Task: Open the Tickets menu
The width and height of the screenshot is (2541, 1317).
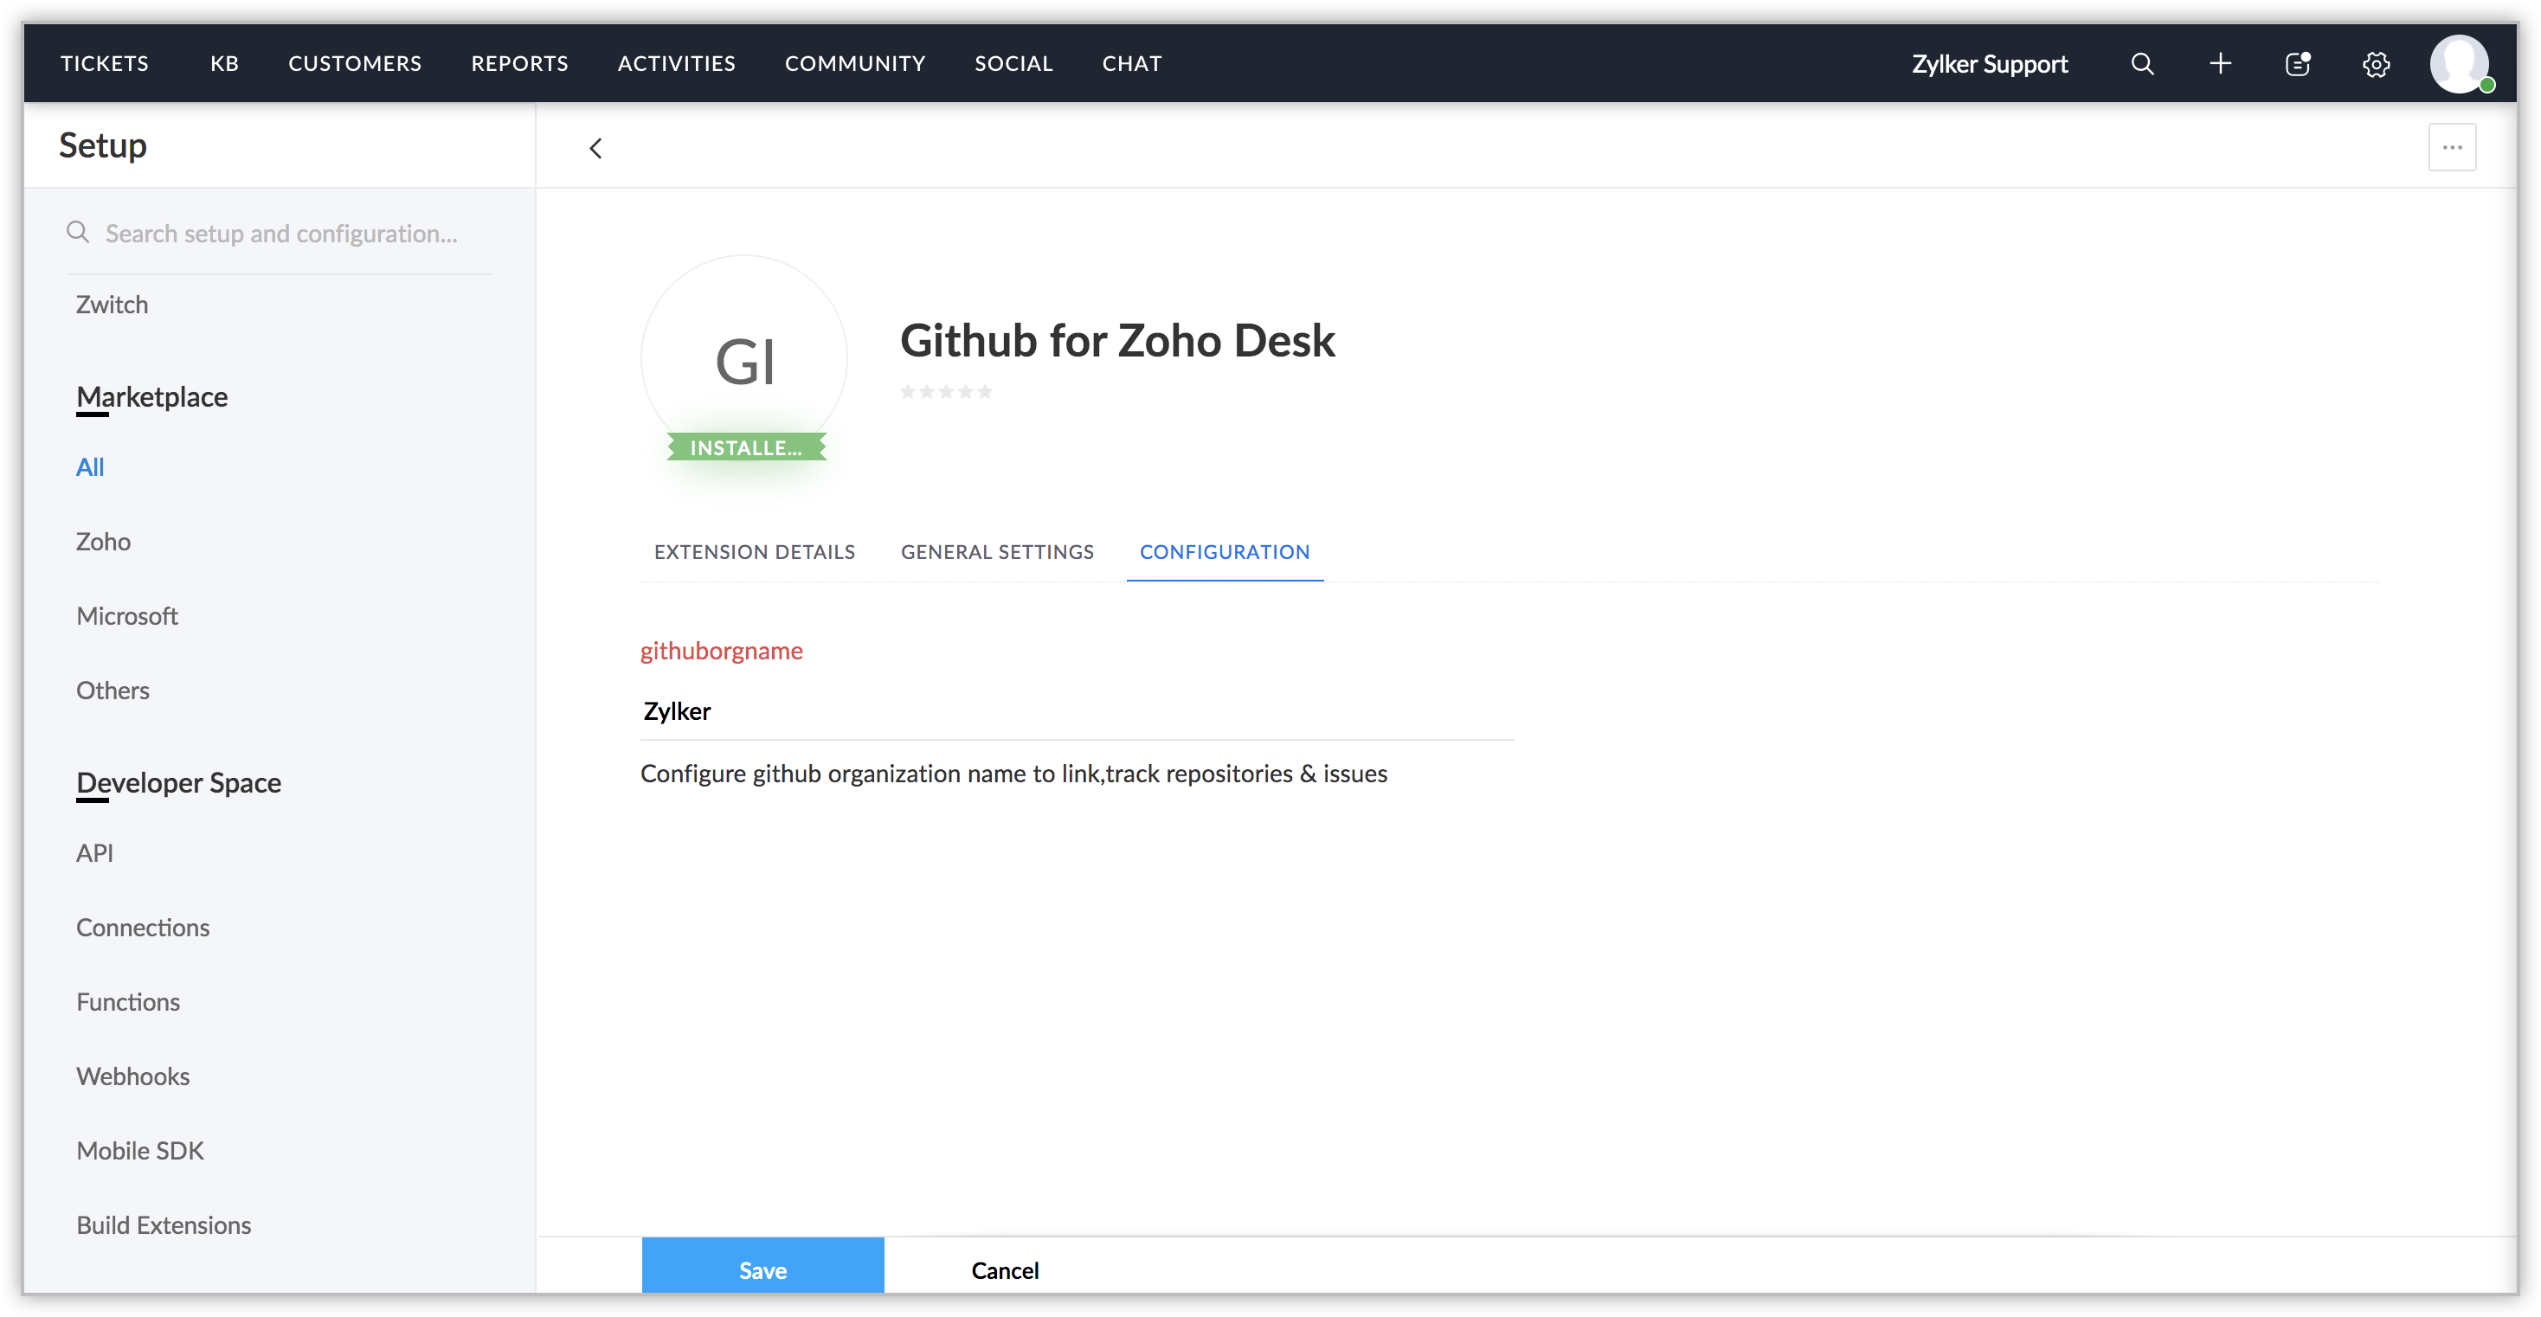Action: point(105,64)
